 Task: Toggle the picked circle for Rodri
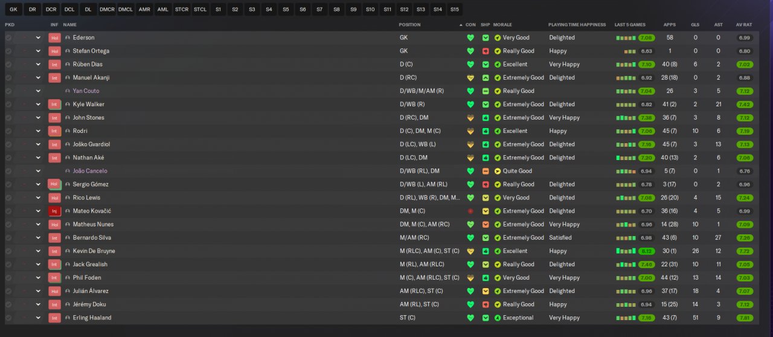coord(8,131)
